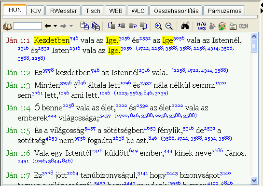
Task: Click Strong's number 1520 after semmi
Action: (221, 83)
